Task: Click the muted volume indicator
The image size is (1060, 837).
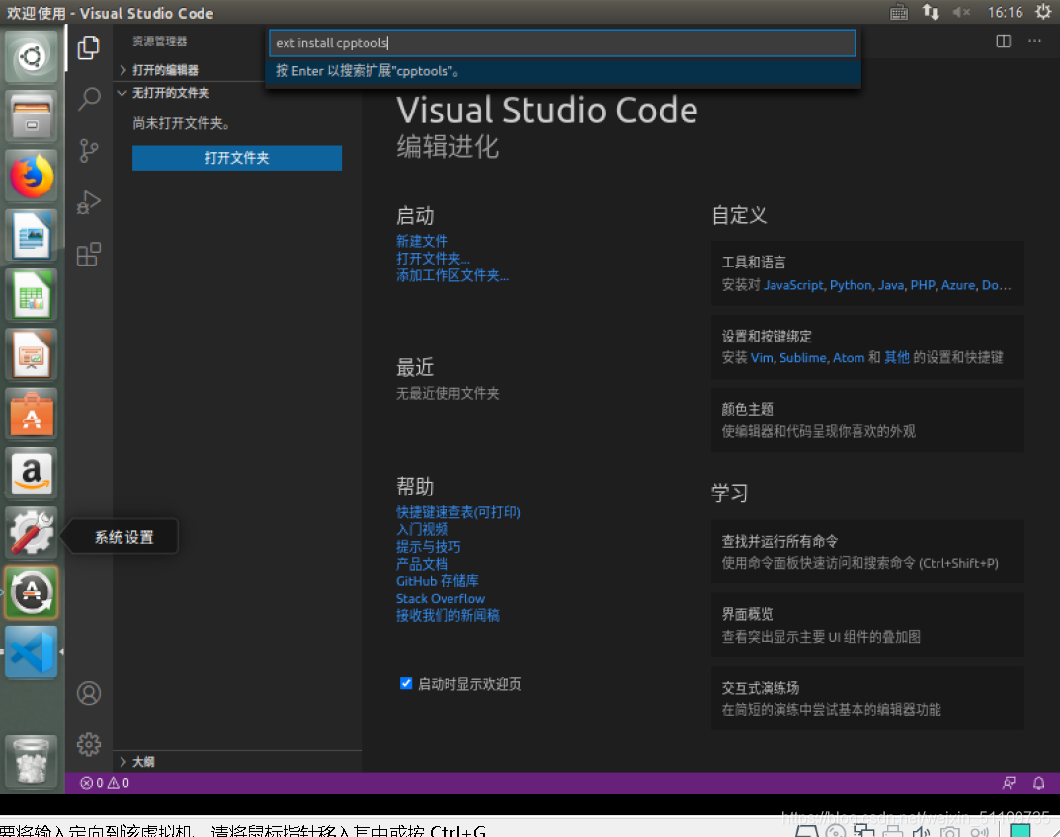Action: point(961,12)
